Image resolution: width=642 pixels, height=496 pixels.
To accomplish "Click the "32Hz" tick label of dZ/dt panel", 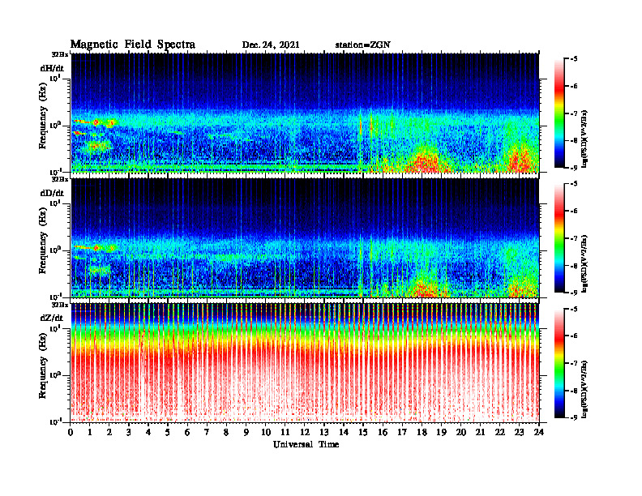I will pyautogui.click(x=60, y=305).
